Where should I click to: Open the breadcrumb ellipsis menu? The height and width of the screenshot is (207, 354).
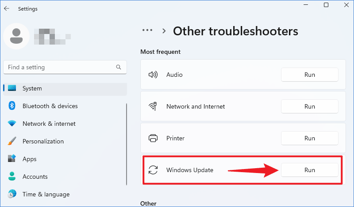[x=147, y=30]
